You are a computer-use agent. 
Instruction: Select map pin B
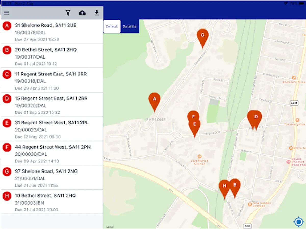point(235,188)
